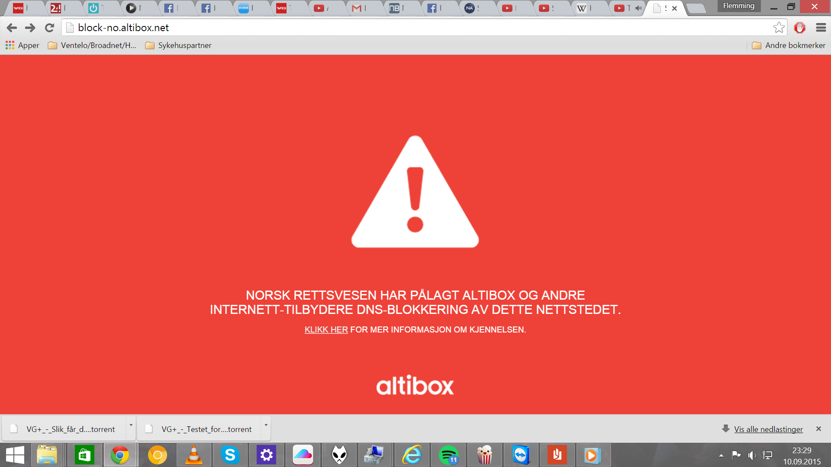Open the volume control in tray
This screenshot has width=831, height=467.
752,455
